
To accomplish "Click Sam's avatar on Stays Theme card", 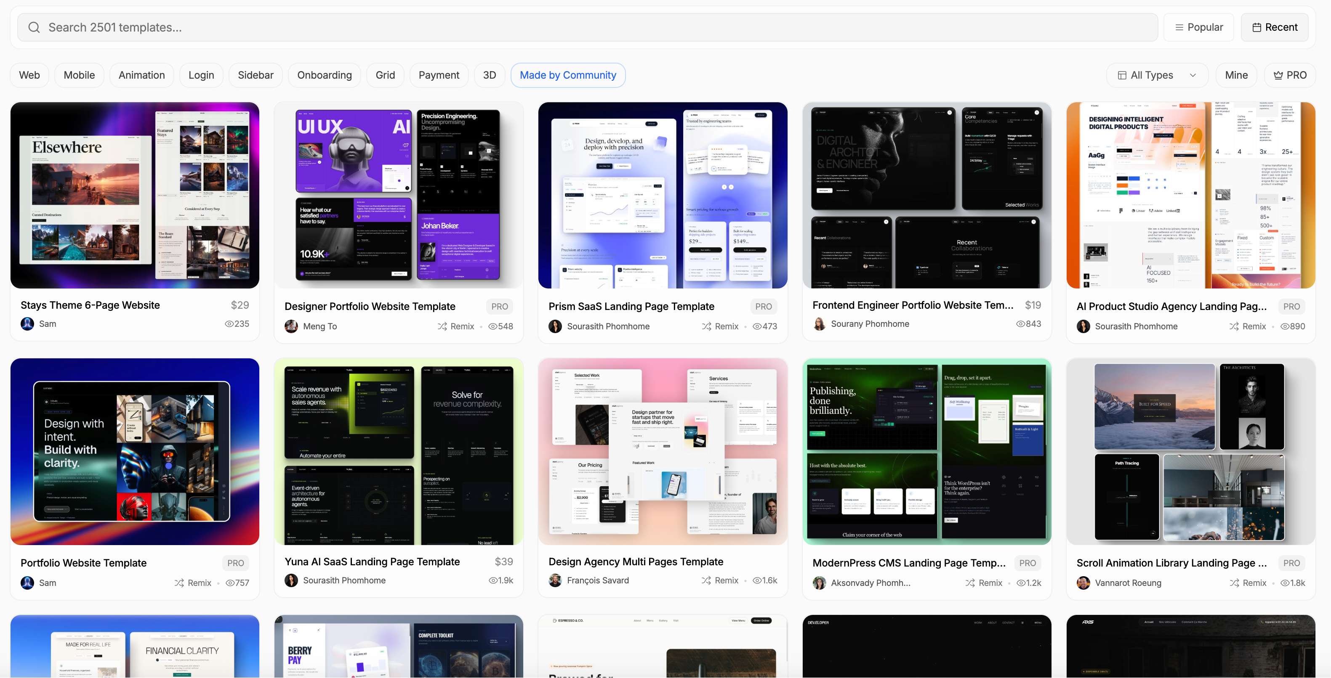I will [27, 324].
